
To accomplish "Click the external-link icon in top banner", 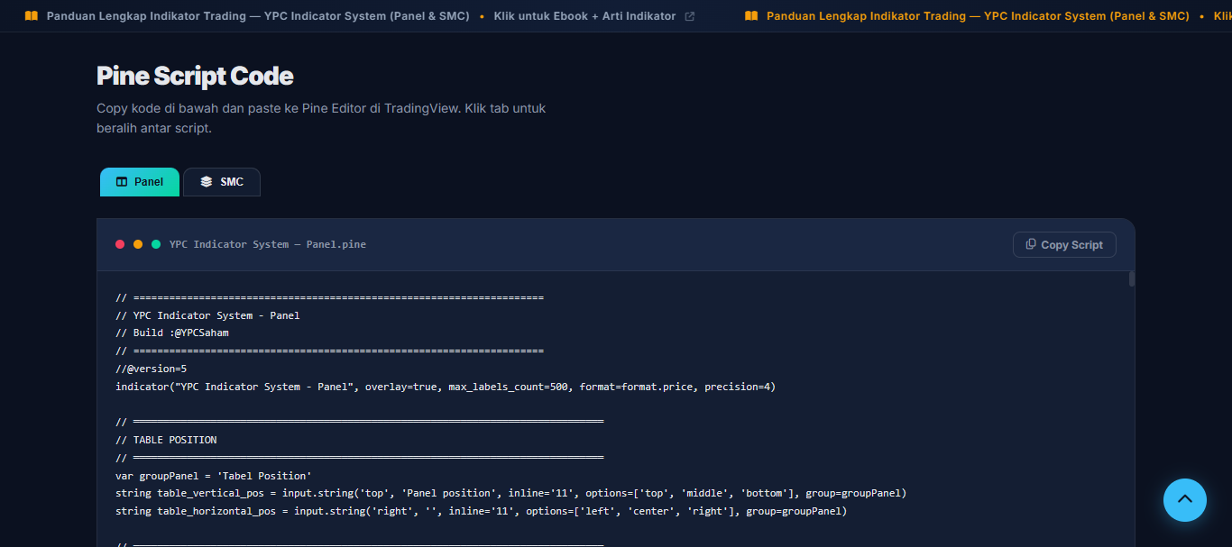I will [x=690, y=16].
